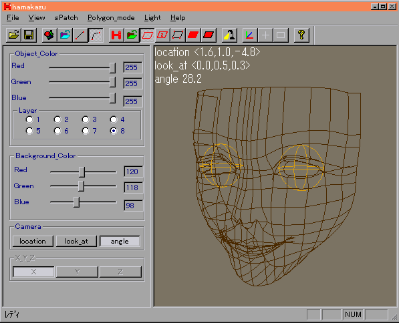Viewport: 399px width, 323px height.
Task: Click the Object_Color Red value field
Action: (133, 67)
